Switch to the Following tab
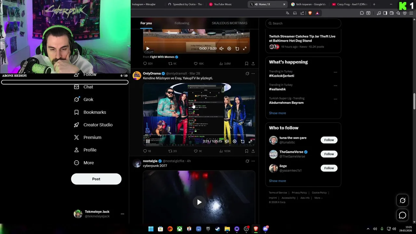This screenshot has height=234, width=416. tap(182, 23)
